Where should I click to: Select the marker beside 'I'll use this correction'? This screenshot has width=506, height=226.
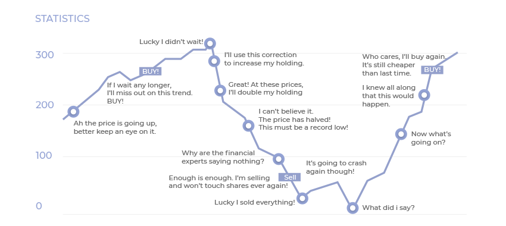[214, 61]
